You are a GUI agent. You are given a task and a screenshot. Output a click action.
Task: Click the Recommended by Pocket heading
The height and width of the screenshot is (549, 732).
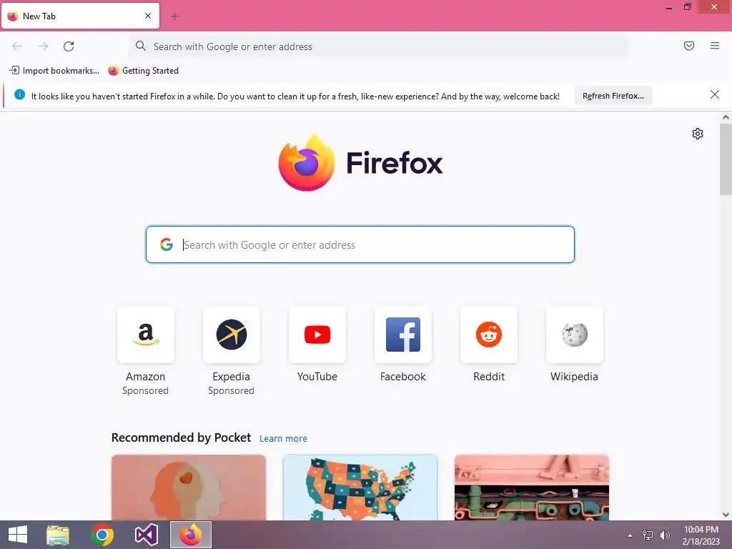[181, 437]
